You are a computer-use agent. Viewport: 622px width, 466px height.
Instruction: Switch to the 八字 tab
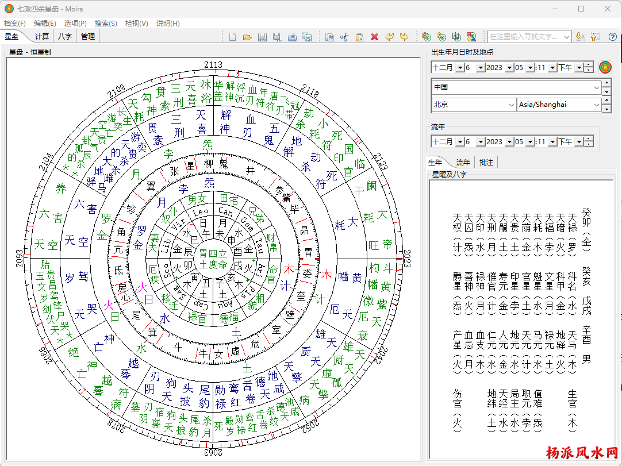coord(65,36)
